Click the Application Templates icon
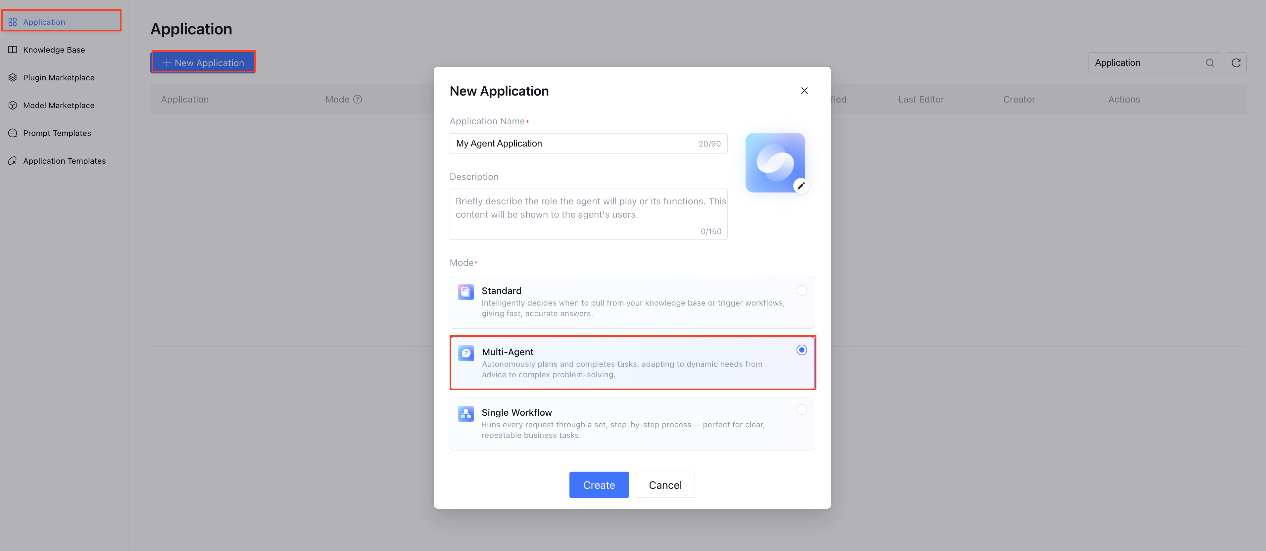 [x=13, y=161]
